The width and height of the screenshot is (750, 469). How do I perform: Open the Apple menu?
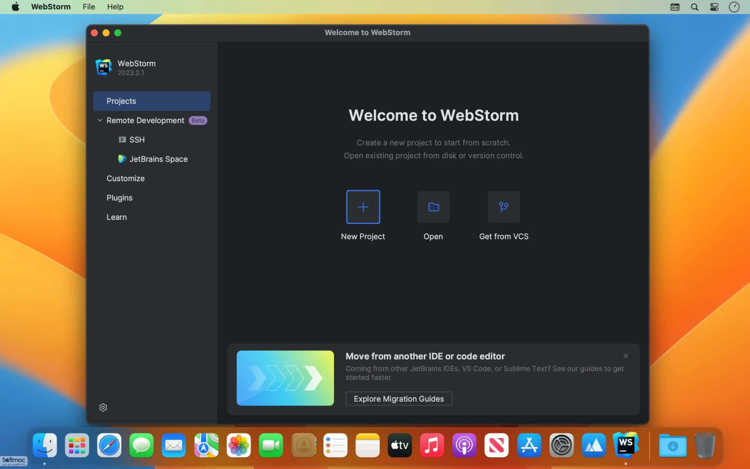click(x=15, y=7)
